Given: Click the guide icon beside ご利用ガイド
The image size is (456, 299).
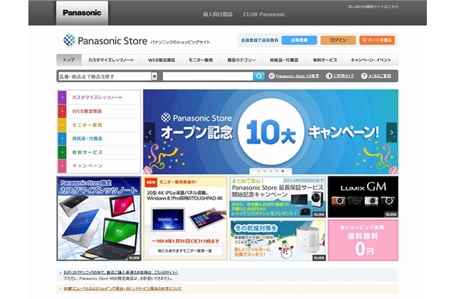Looking at the screenshot, I should coord(329,76).
